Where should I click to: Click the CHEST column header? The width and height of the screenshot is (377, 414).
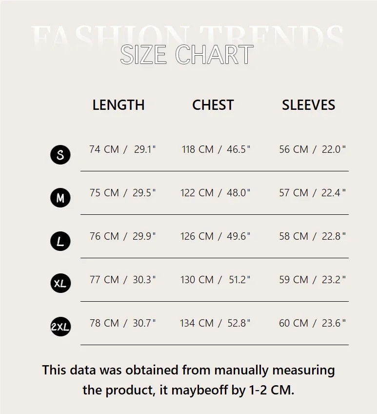(x=213, y=105)
